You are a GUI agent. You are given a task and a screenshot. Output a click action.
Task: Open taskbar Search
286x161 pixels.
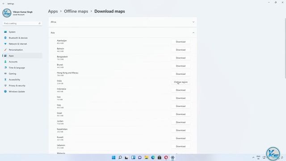point(120,157)
